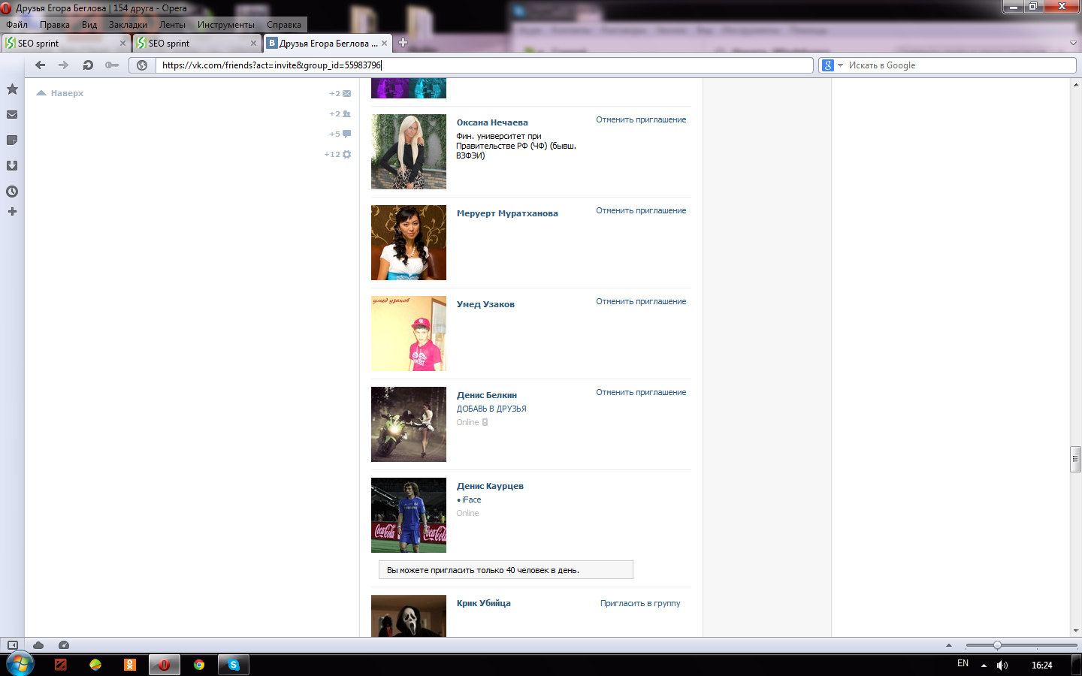Close the first SEO sprint tab
The width and height of the screenshot is (1082, 676).
(123, 44)
